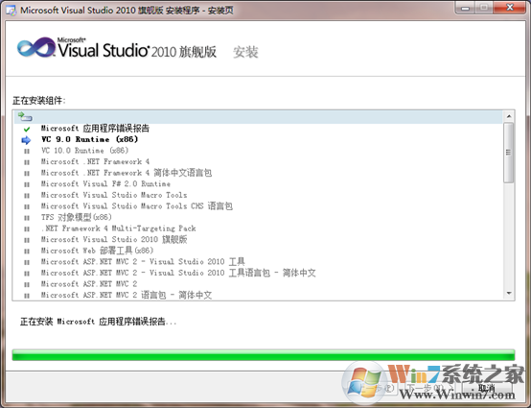Select Microsoft Visual Studio 2010 旗舰版 entry
This screenshot has height=408, width=531.
(114, 239)
